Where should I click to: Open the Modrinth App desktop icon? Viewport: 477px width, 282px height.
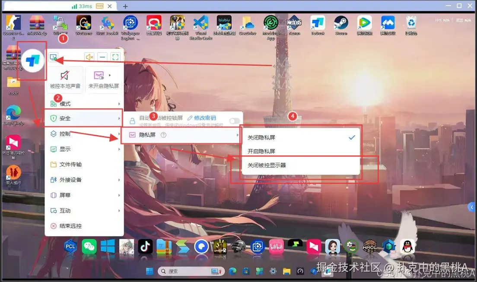[271, 27]
